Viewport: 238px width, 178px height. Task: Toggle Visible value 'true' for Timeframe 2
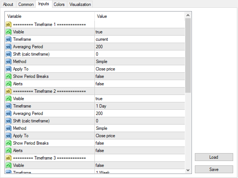pyautogui.click(x=140, y=99)
